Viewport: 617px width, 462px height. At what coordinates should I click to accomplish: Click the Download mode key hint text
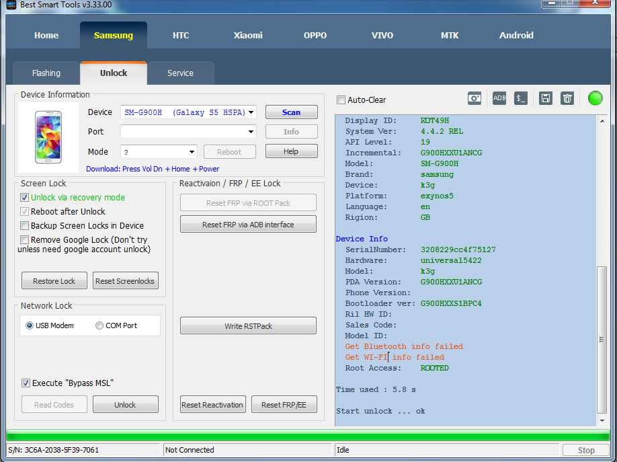[x=153, y=169]
